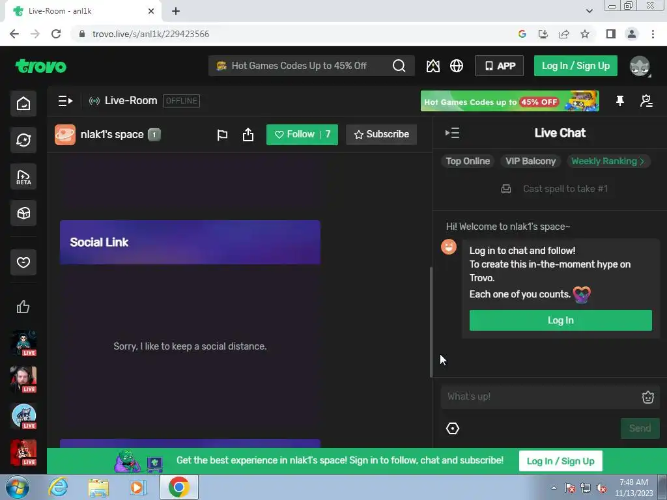The image size is (667, 500).
Task: Click browser back arrow
Action: tap(14, 34)
